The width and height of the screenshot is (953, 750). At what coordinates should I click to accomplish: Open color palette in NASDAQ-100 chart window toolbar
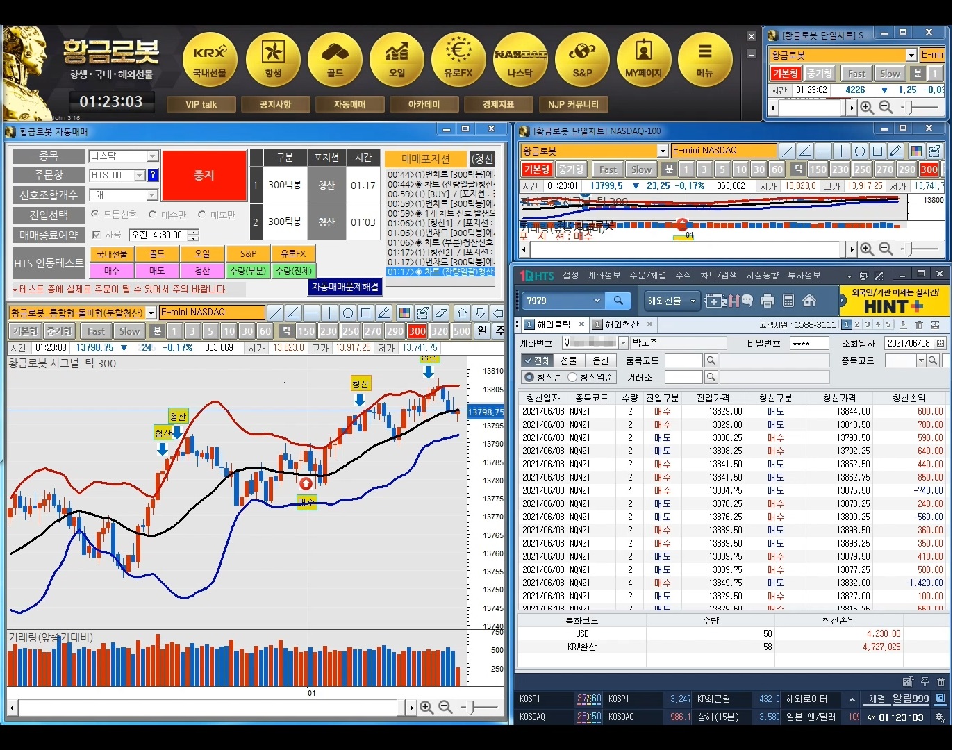[x=916, y=151]
